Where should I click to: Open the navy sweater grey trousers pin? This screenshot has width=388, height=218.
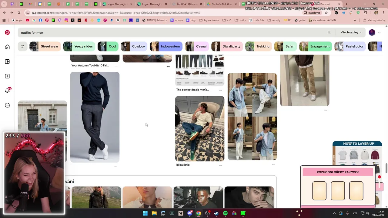[95, 117]
